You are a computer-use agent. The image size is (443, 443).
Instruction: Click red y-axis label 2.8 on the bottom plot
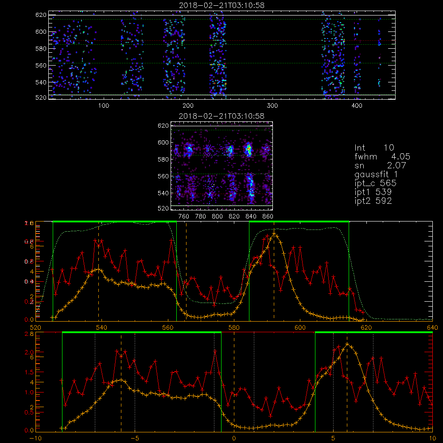point(29,334)
